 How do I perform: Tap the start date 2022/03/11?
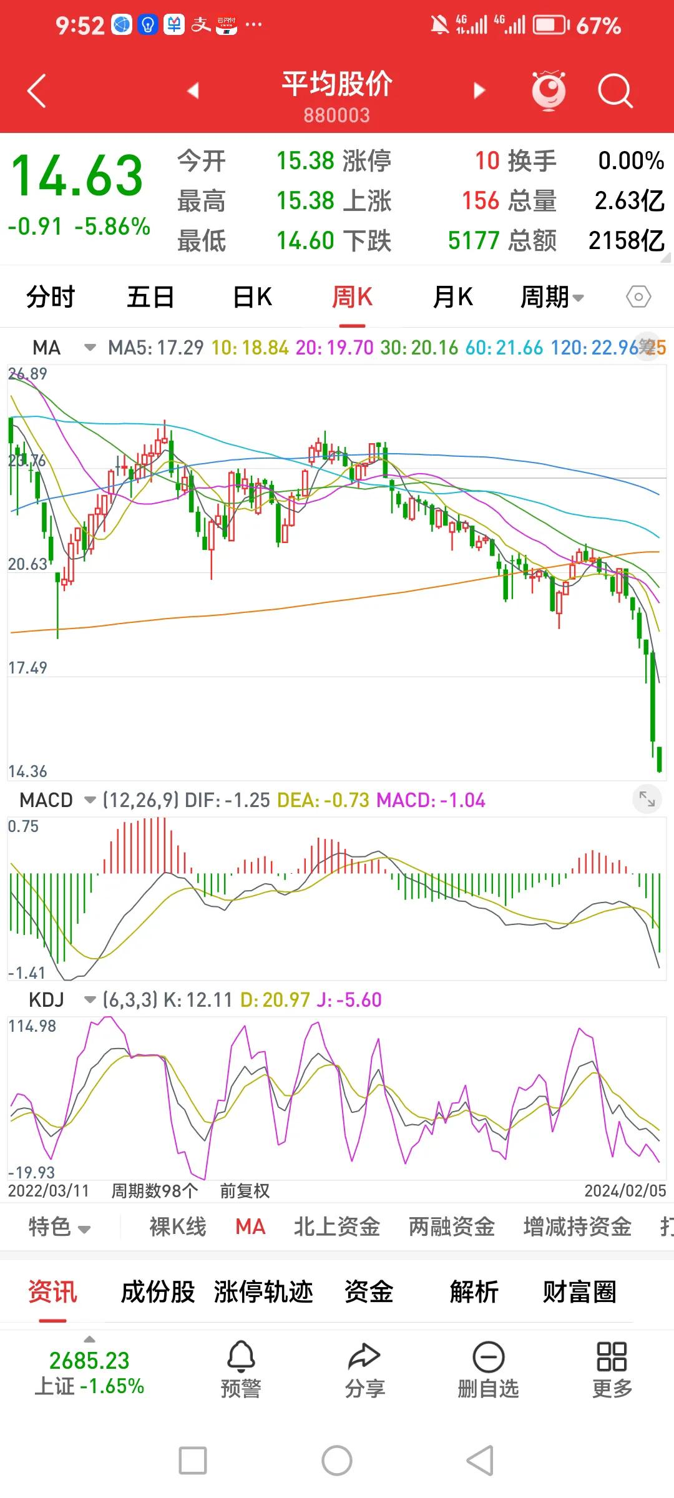click(48, 1191)
